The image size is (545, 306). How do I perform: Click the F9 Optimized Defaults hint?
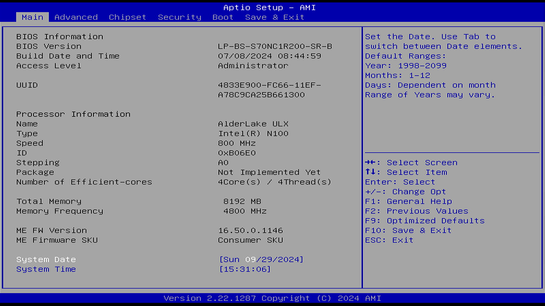(x=425, y=221)
